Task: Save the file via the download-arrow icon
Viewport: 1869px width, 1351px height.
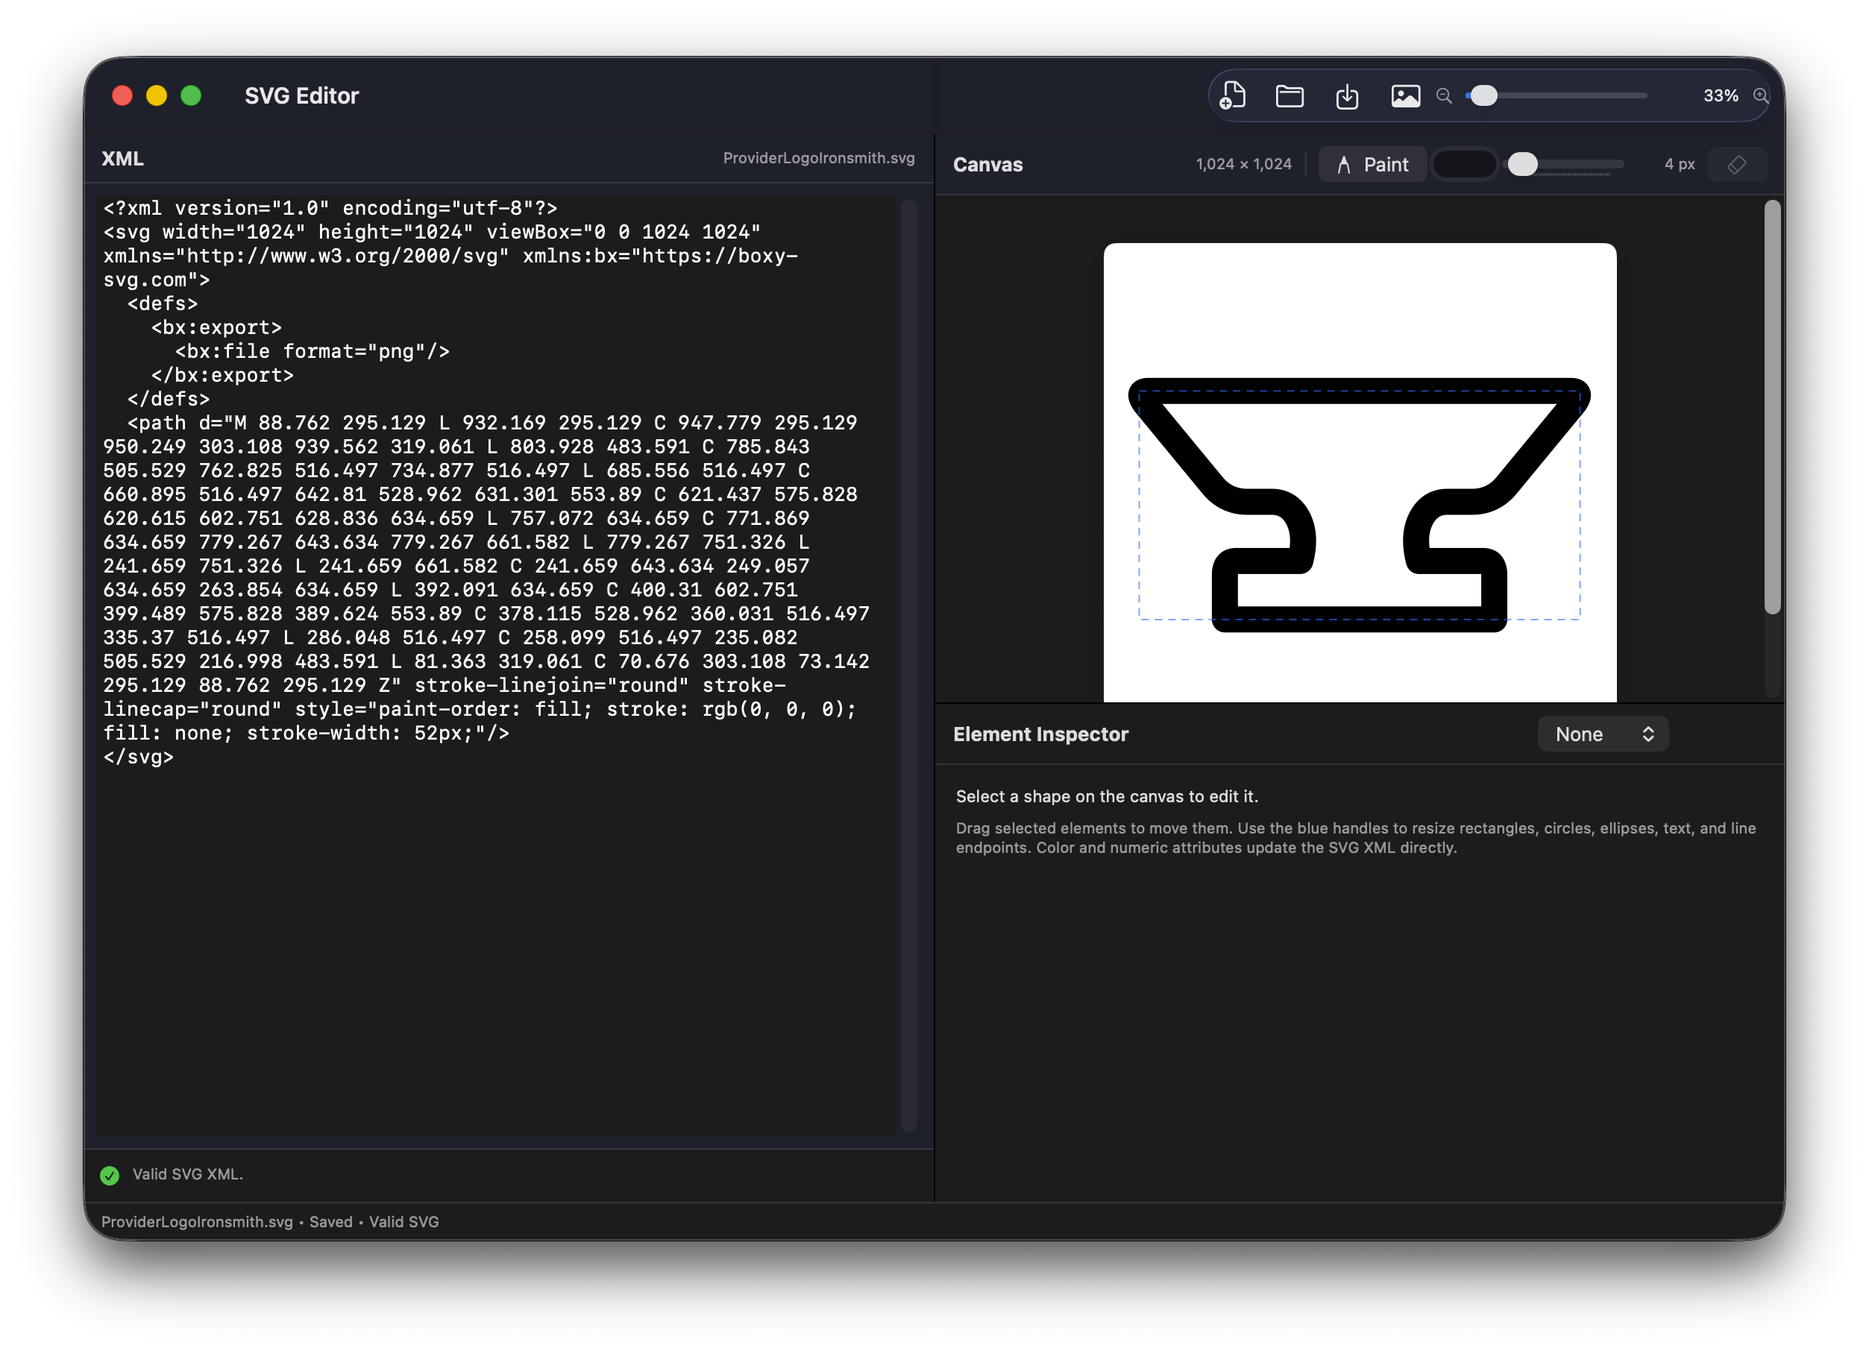Action: 1346,96
